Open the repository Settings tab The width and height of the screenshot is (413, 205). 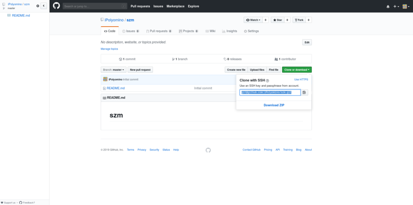(x=251, y=31)
